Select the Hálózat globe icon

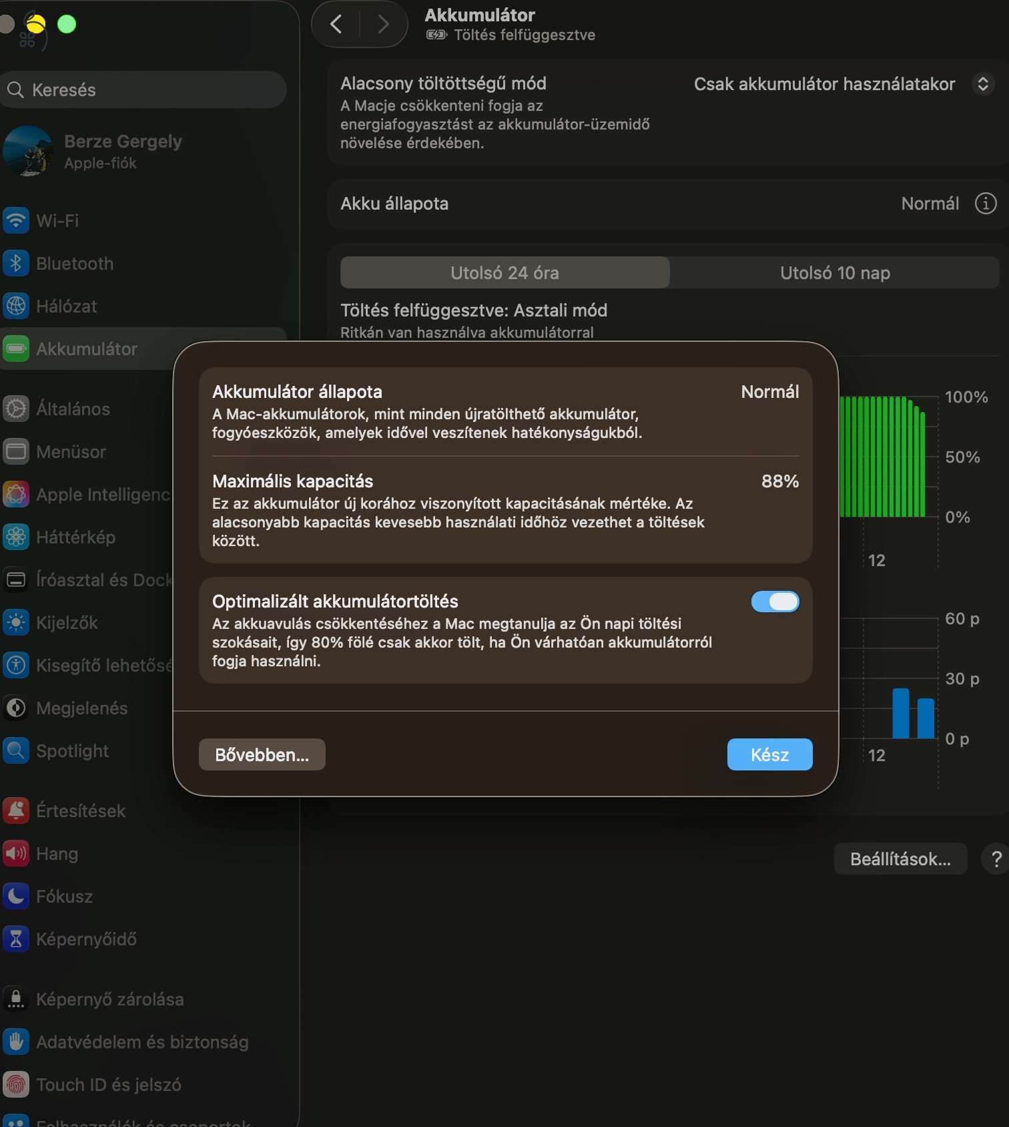point(16,306)
